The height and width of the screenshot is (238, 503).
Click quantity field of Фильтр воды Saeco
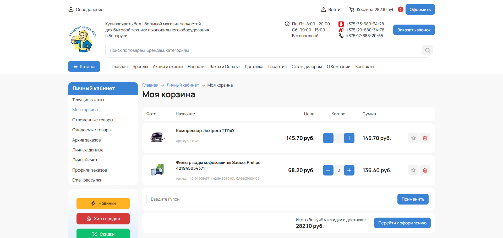coord(339,170)
